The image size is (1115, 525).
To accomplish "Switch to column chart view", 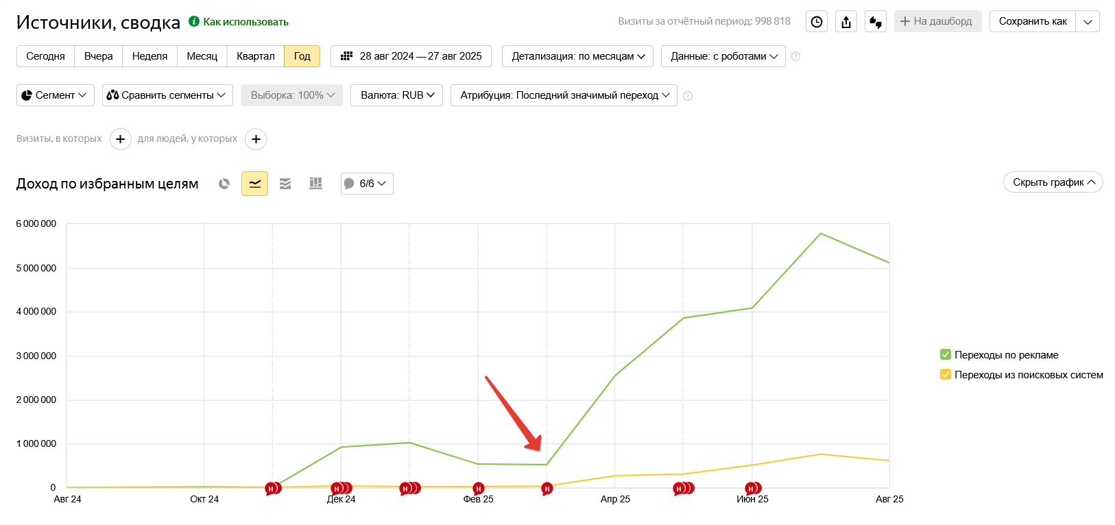I will point(315,184).
